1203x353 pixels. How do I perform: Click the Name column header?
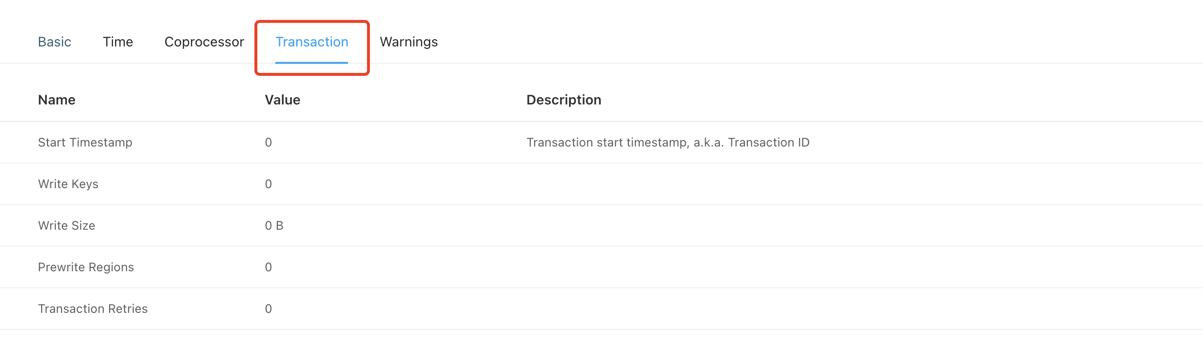click(x=57, y=100)
